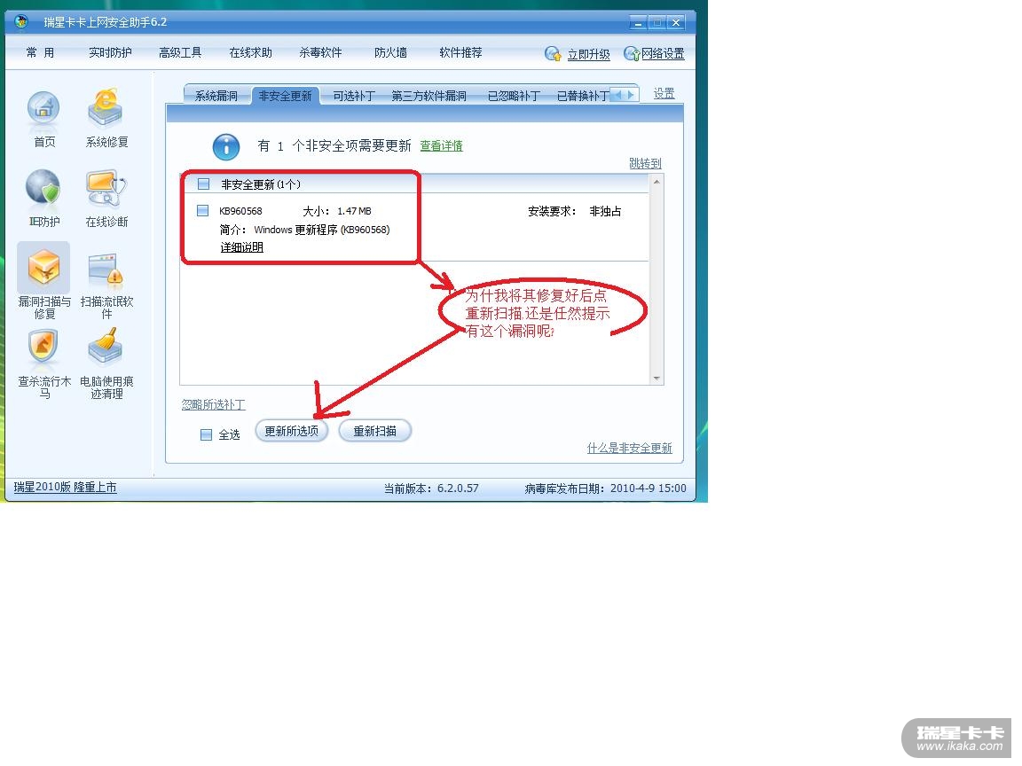Click the 设置 link beside the tabs
Viewport: 1022px width, 766px height.
(664, 94)
